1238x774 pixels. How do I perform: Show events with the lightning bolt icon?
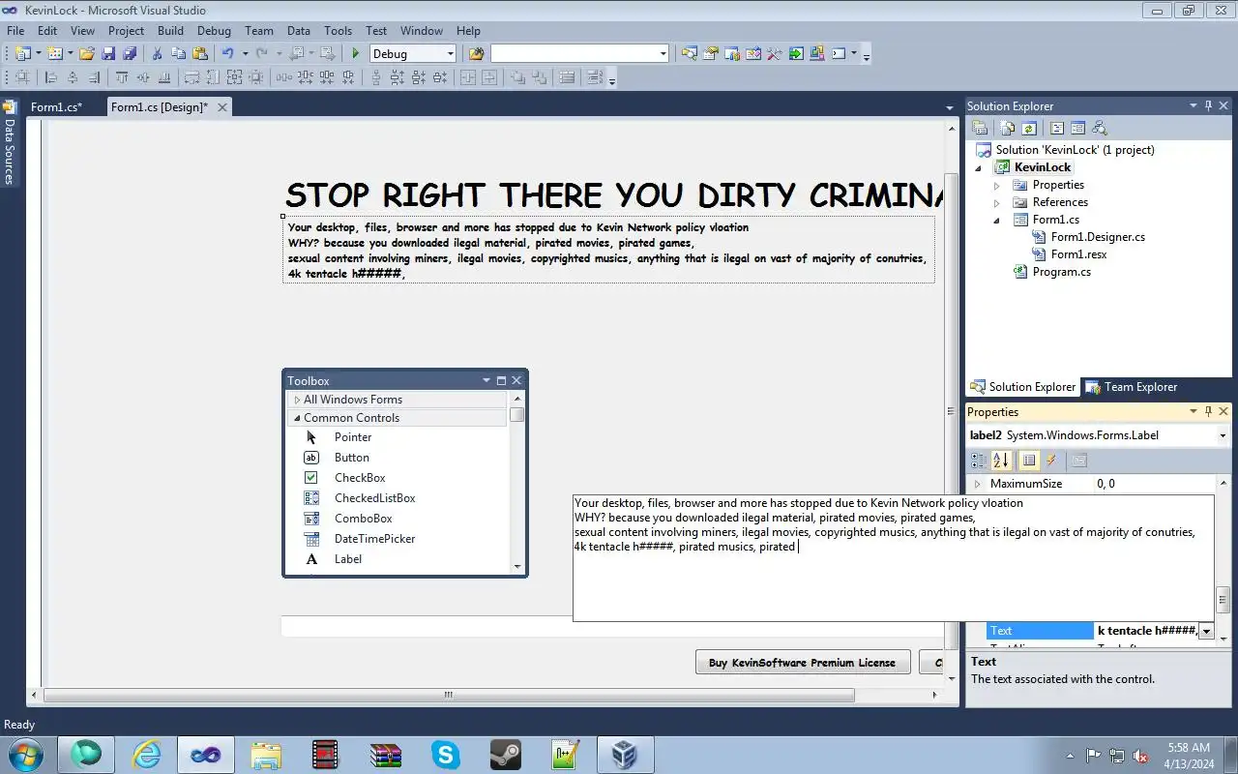[1052, 461]
